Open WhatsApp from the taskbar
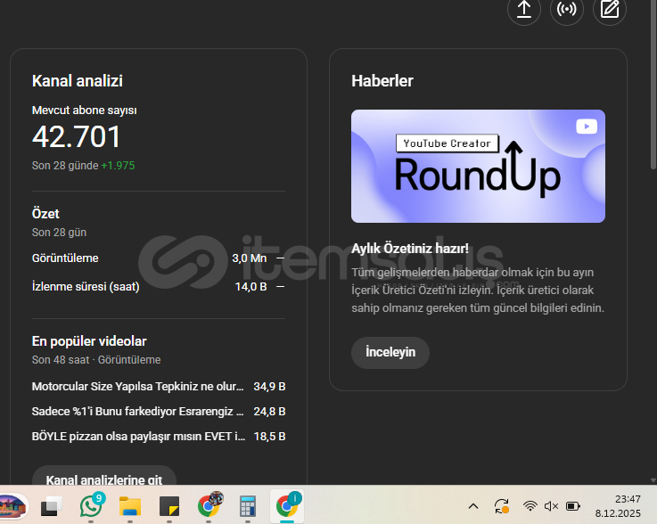657x524 pixels. click(91, 506)
